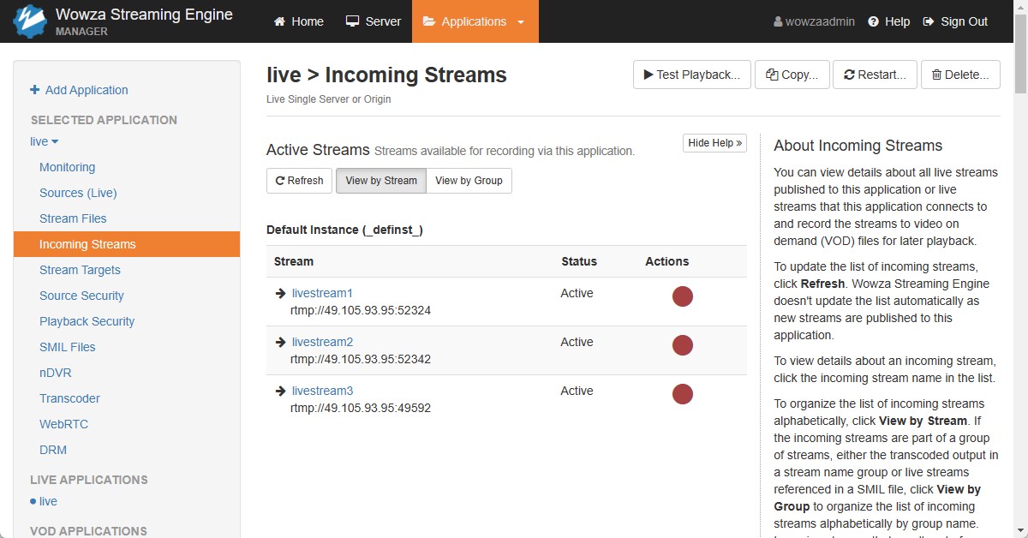
Task: Click the record icon for livestream1
Action: [x=682, y=296]
